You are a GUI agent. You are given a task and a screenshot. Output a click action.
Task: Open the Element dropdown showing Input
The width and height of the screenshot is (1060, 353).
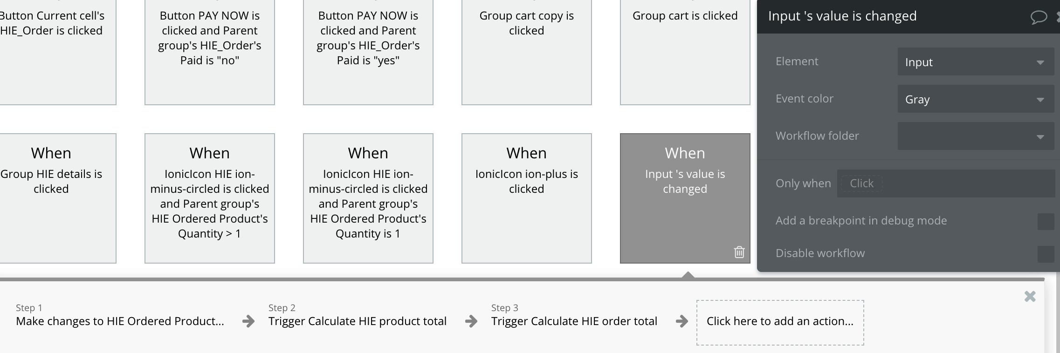975,62
